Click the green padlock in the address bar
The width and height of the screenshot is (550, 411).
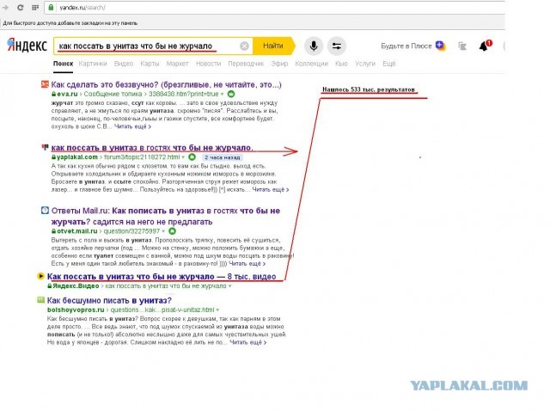pos(51,8)
